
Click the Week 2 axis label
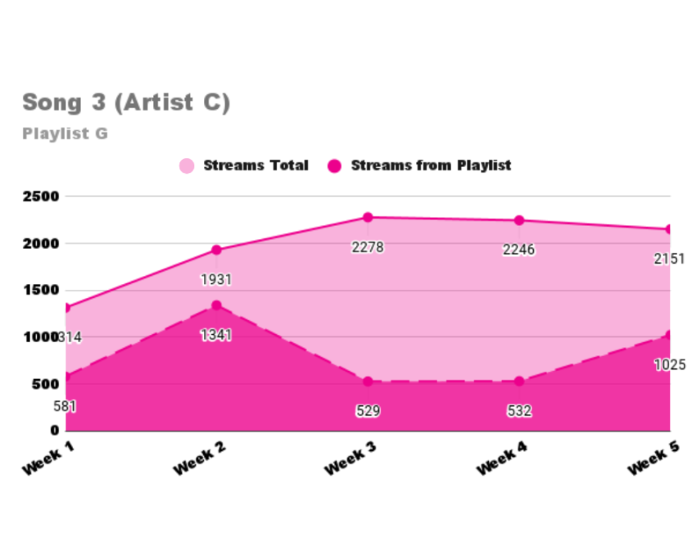(200, 458)
